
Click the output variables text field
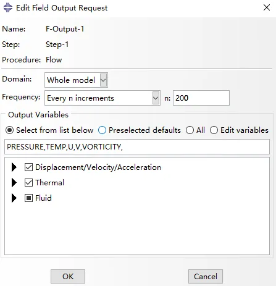pos(137,147)
